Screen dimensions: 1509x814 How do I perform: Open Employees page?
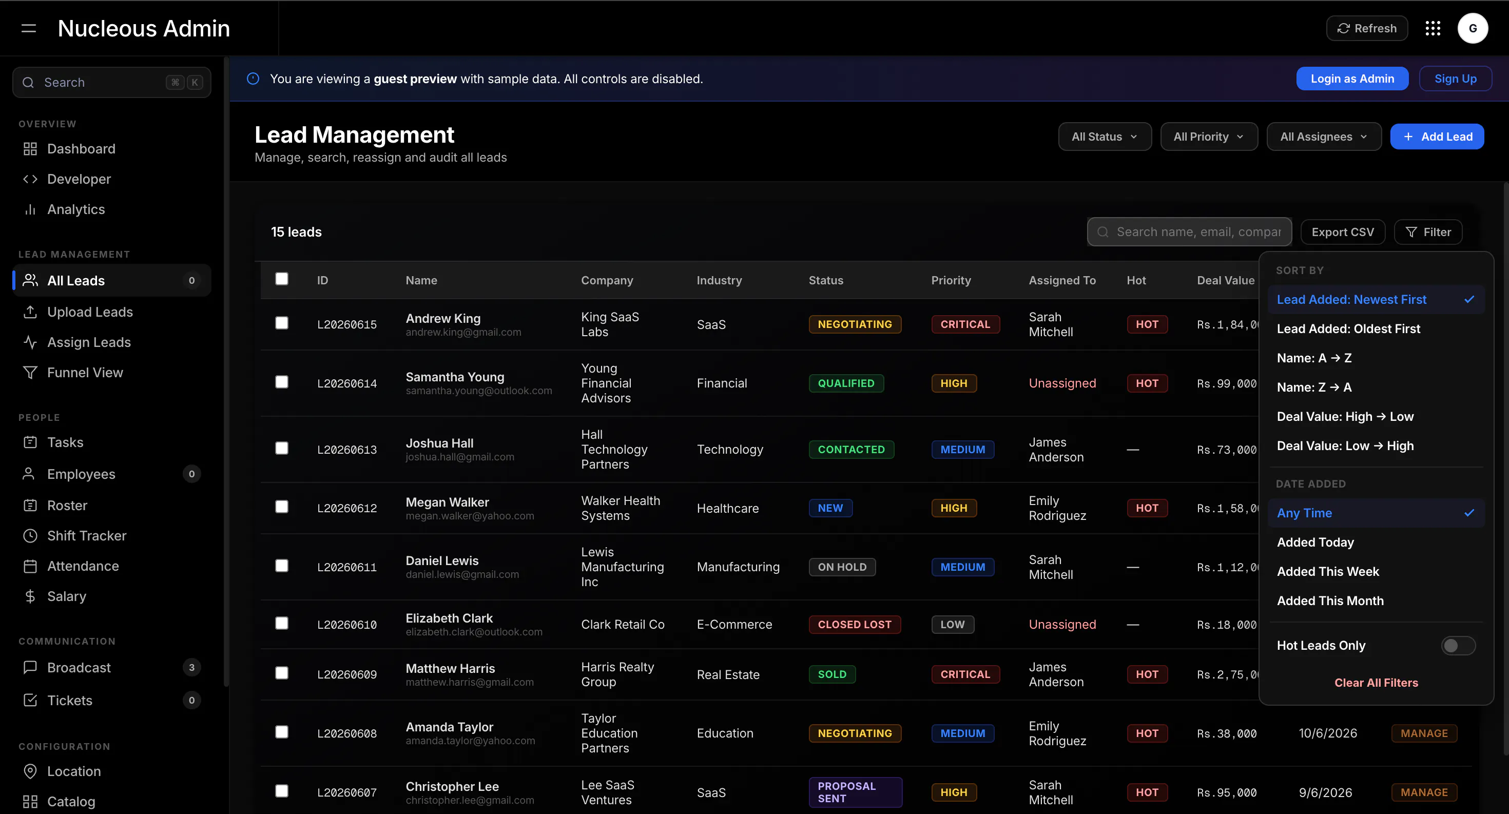(111, 474)
